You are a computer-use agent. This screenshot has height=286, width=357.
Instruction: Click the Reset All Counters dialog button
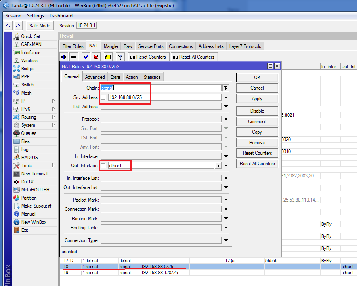pyautogui.click(x=257, y=164)
